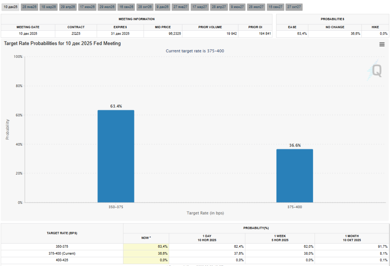Click the Q watermark logo on chart
The height and width of the screenshot is (266, 390).
[376, 71]
